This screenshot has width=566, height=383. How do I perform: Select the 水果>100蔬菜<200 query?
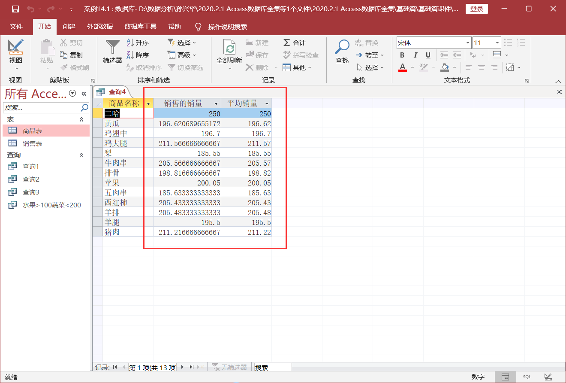46,205
